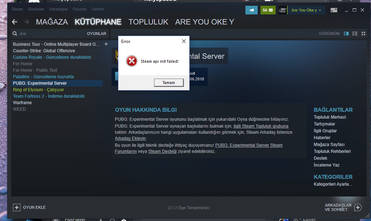
Task: Open the Arkadaşlar menu
Action: tap(58, 9)
